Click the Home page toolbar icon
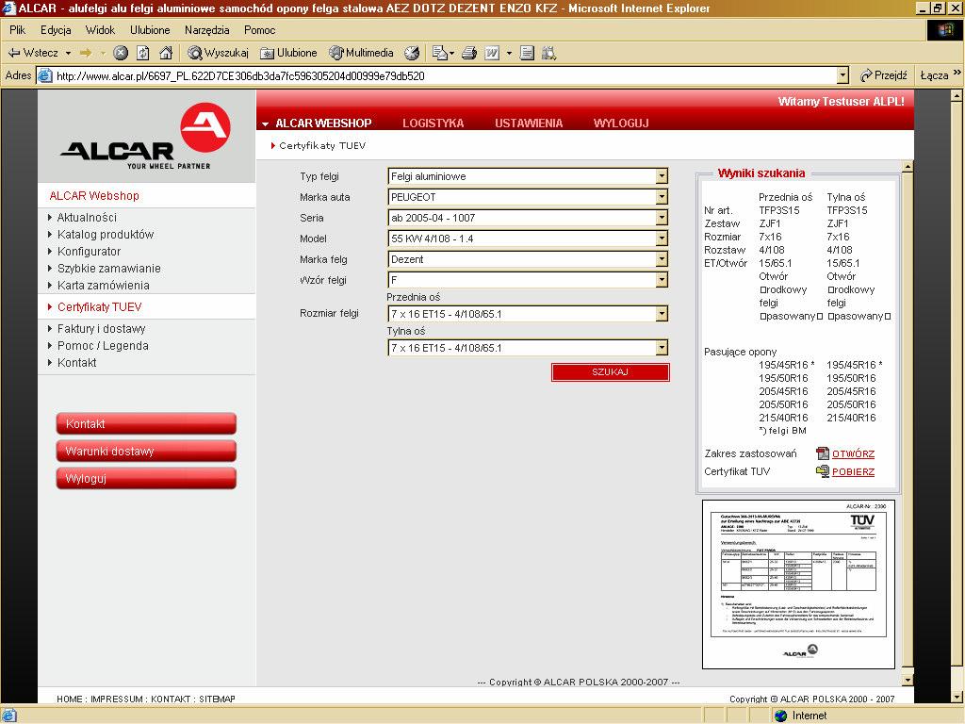The image size is (965, 724). tap(166, 53)
